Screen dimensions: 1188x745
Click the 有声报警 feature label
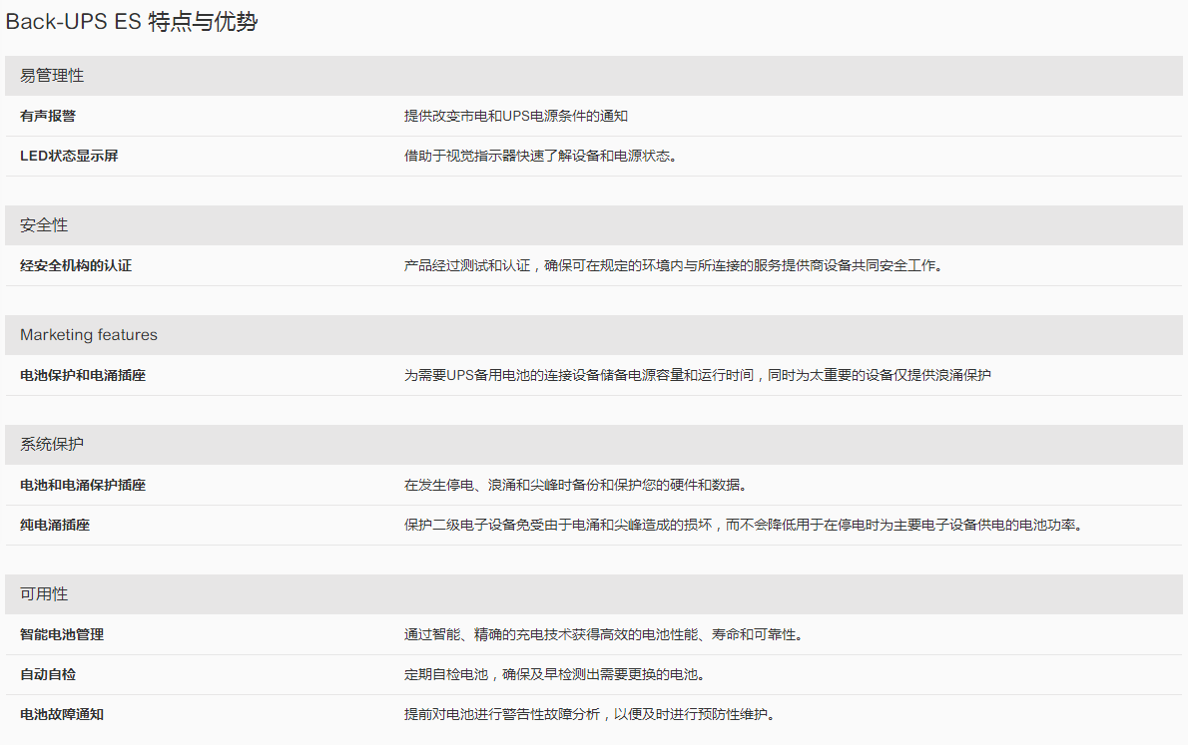click(x=48, y=116)
